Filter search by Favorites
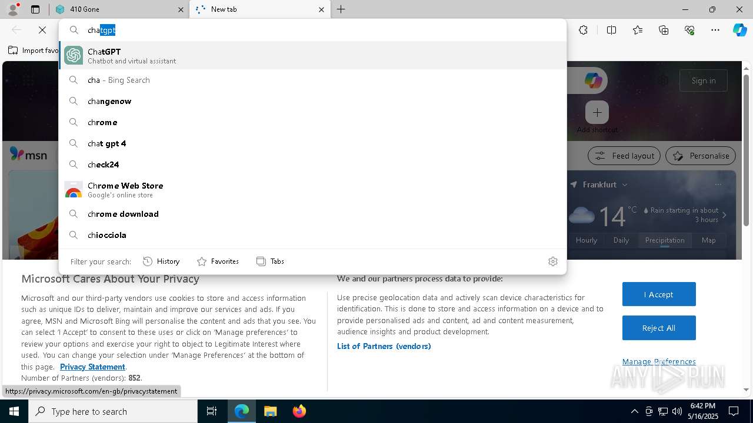 click(x=218, y=261)
